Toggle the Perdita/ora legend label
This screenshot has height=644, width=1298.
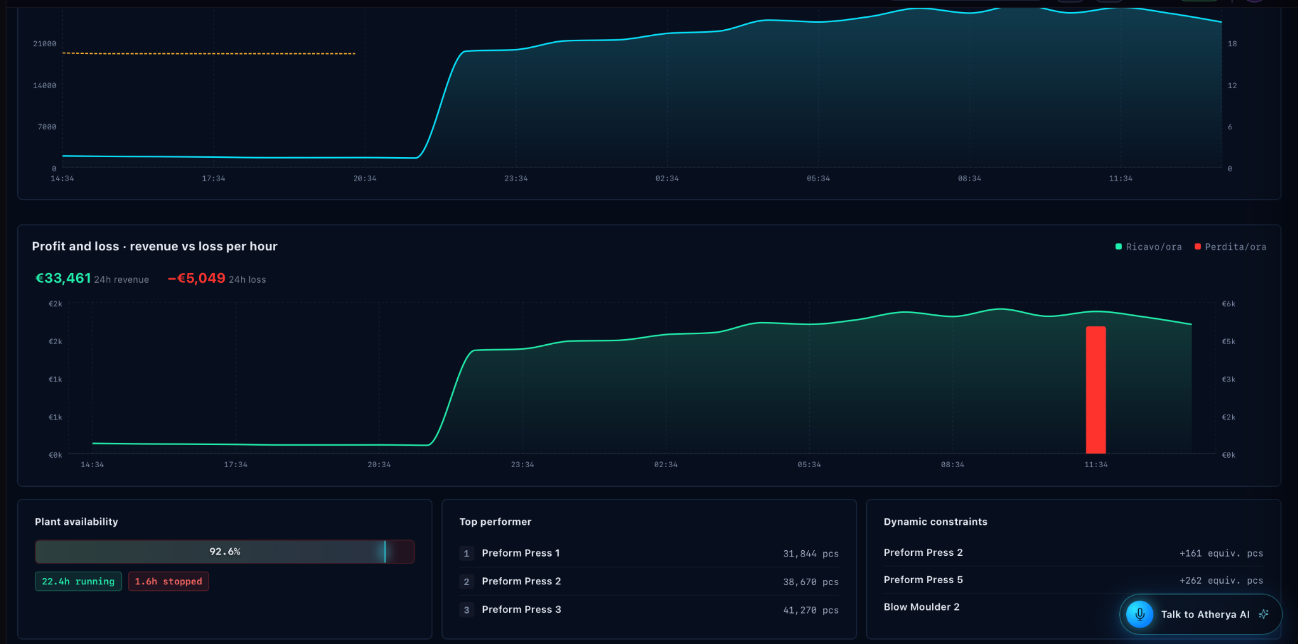pos(1235,247)
